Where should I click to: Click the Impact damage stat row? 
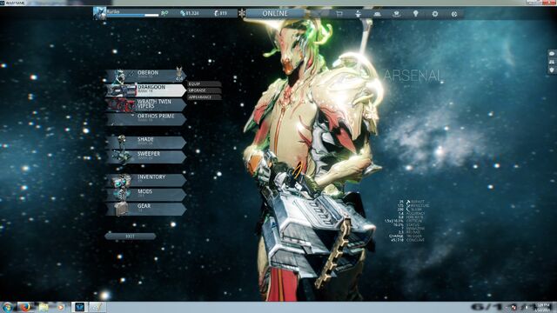[x=411, y=202]
